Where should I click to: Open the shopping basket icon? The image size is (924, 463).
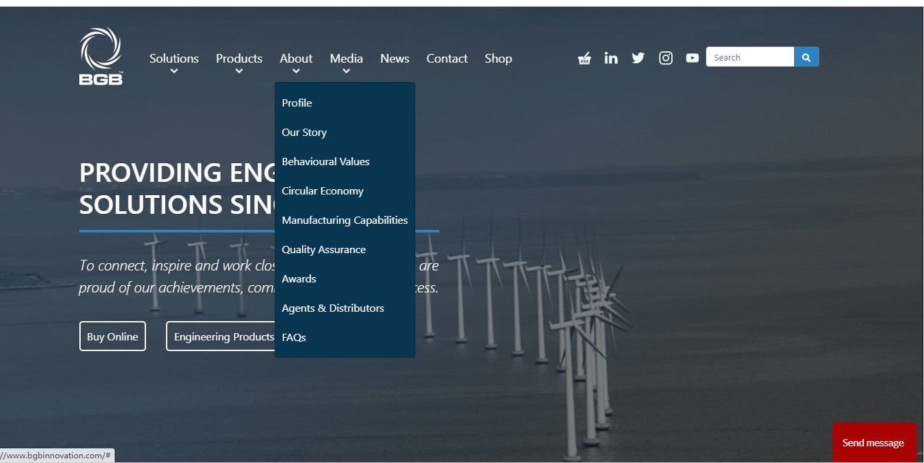pyautogui.click(x=584, y=58)
